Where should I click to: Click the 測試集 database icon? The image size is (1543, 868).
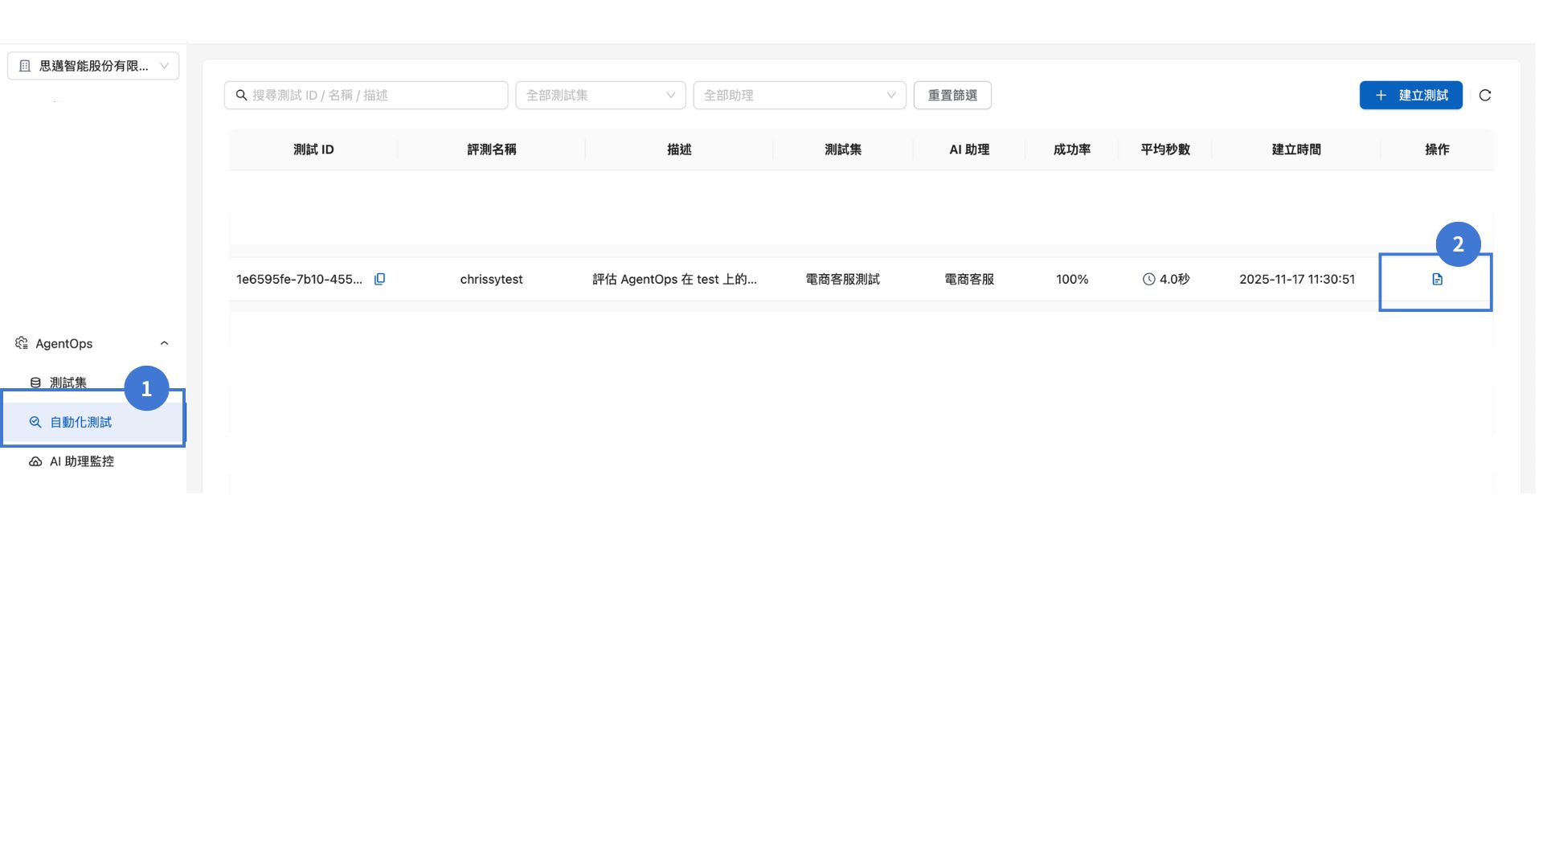tap(35, 383)
